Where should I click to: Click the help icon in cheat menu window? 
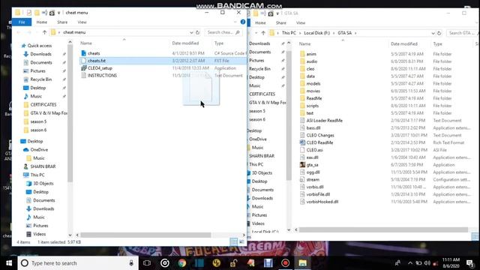(243, 22)
